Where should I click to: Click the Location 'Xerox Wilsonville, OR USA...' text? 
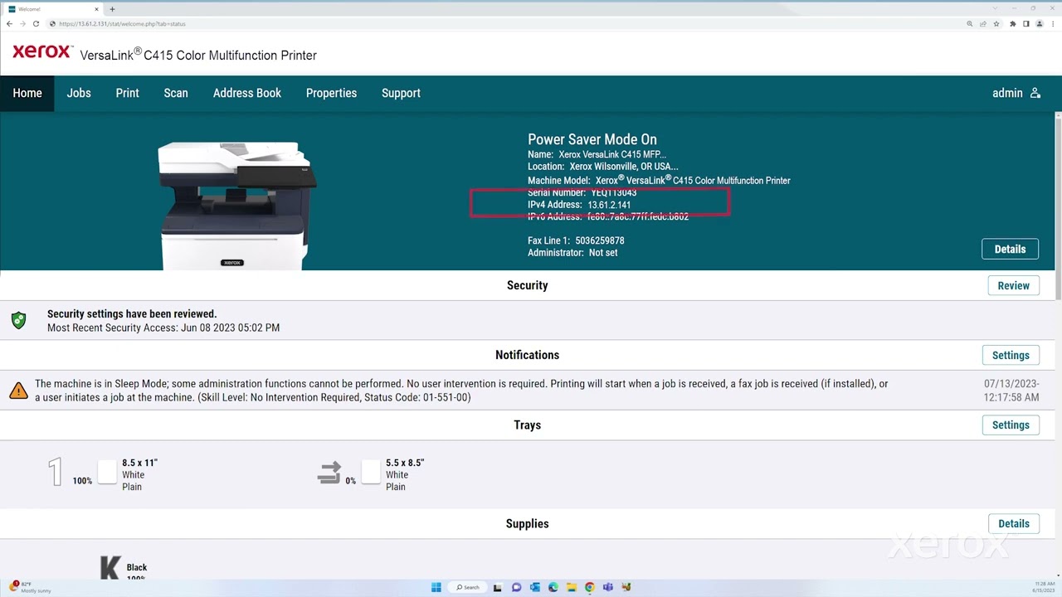[x=624, y=167]
